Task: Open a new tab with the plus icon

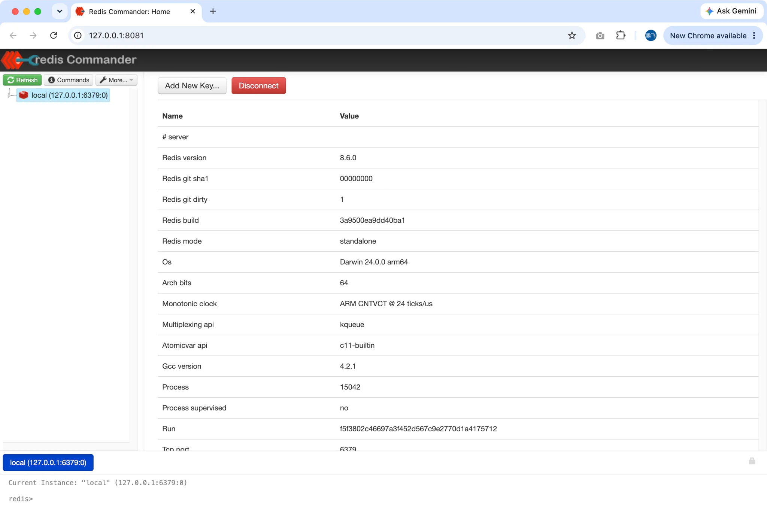Action: pyautogui.click(x=213, y=11)
